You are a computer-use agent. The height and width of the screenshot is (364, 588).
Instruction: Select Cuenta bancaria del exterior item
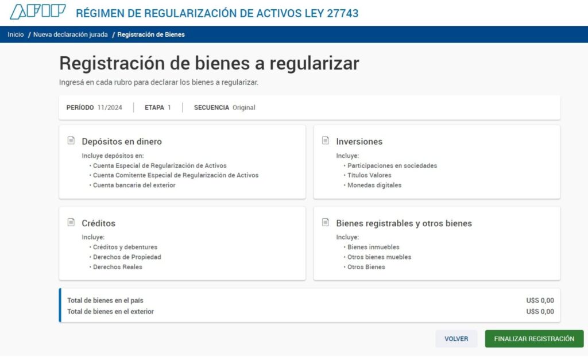coord(134,185)
